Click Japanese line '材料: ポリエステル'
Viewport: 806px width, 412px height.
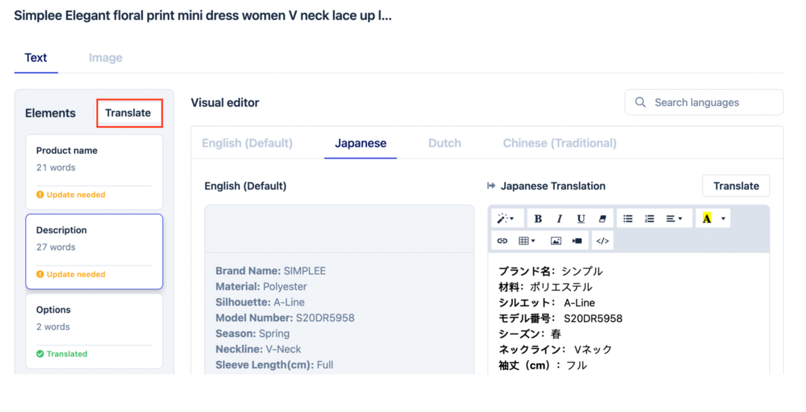[x=546, y=287]
